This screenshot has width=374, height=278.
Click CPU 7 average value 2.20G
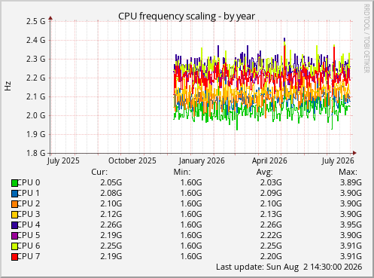point(271,256)
